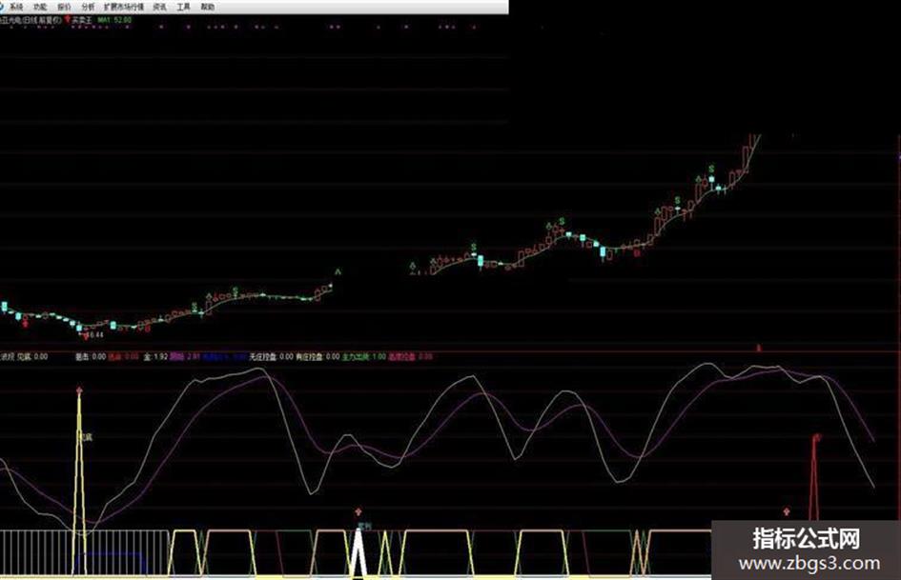Open the 功能 menu
The image size is (901, 580).
[x=40, y=7]
